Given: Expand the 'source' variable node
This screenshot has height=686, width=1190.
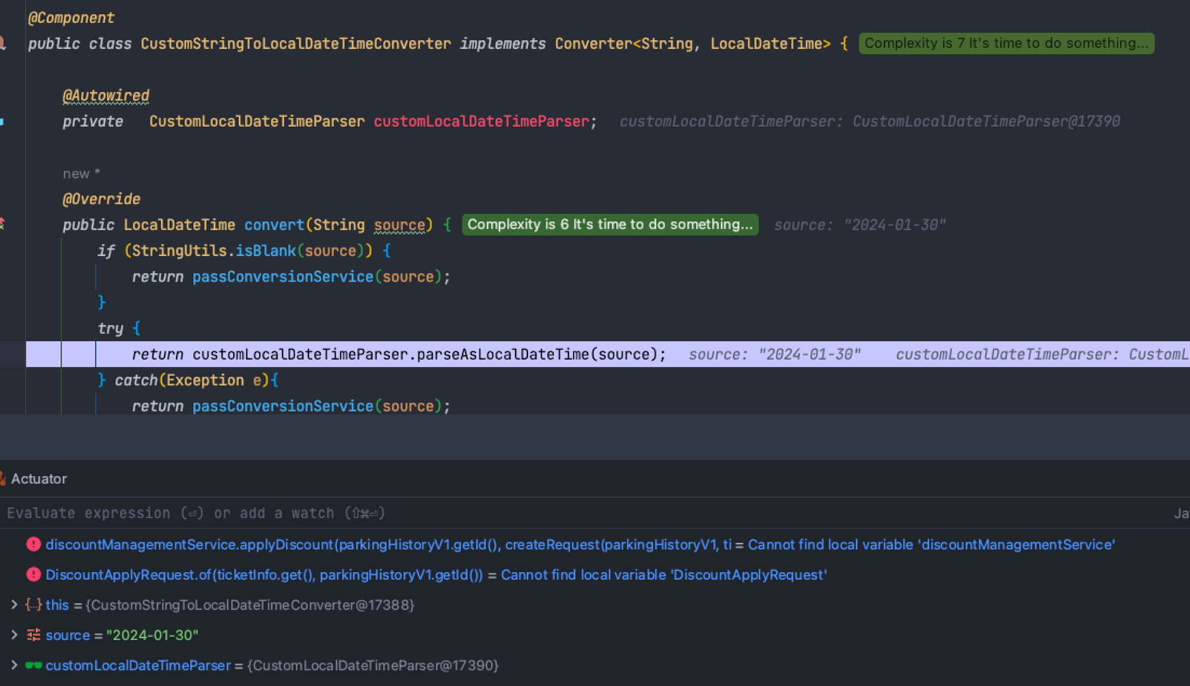Looking at the screenshot, I should (x=14, y=635).
